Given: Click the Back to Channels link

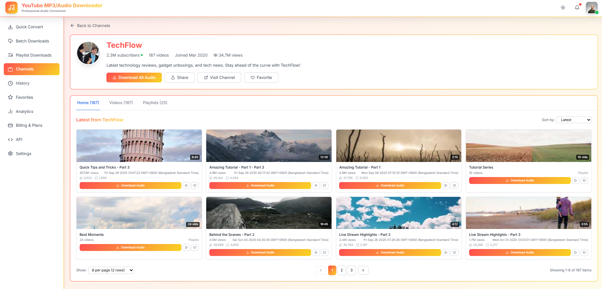Looking at the screenshot, I should (x=90, y=26).
